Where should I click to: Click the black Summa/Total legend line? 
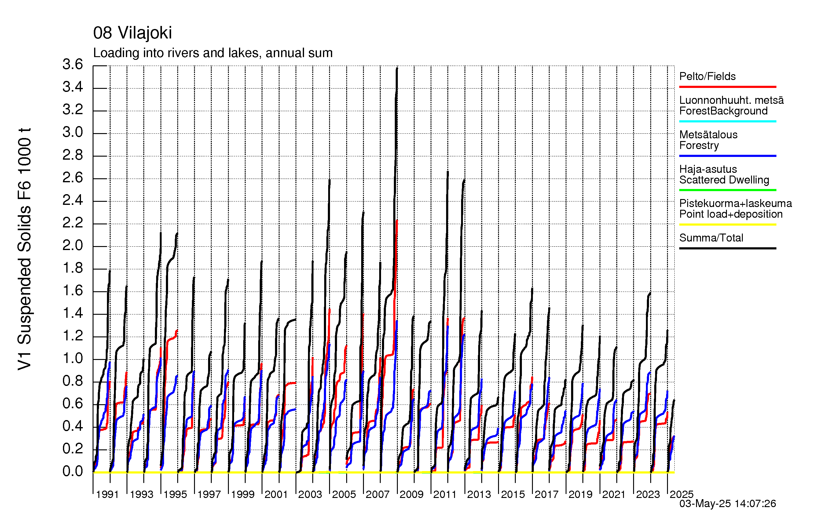click(x=727, y=249)
